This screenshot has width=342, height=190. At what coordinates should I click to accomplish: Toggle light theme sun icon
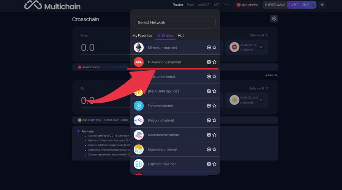click(322, 5)
